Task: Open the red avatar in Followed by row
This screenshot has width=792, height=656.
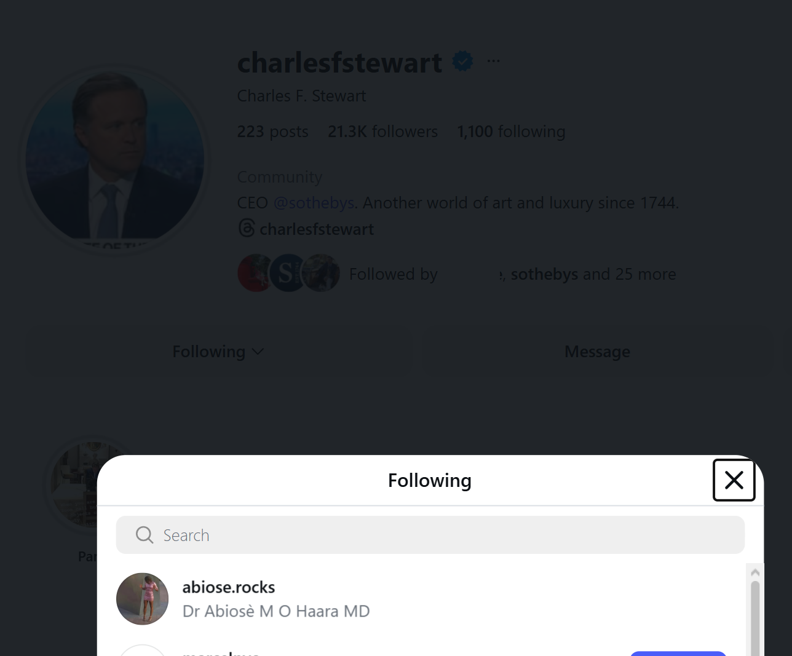Action: point(256,273)
